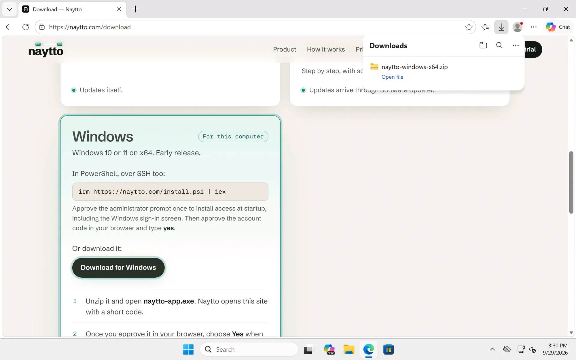Click the cloud sync off tray icon
576x360 pixels.
pyautogui.click(x=507, y=349)
